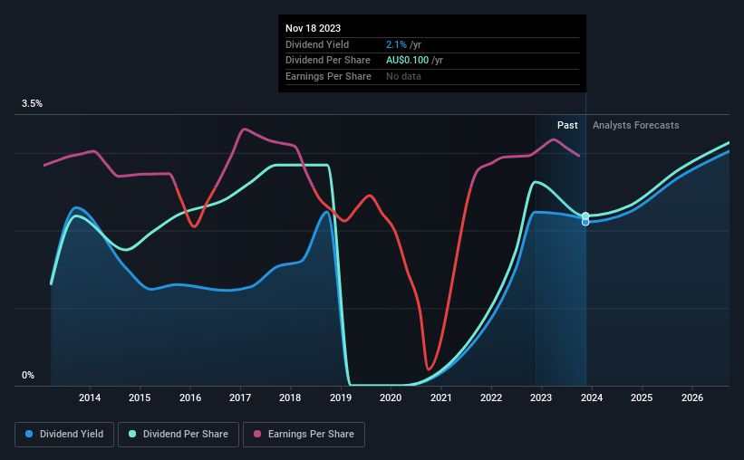Select the 2024 x-axis label

pyautogui.click(x=591, y=398)
